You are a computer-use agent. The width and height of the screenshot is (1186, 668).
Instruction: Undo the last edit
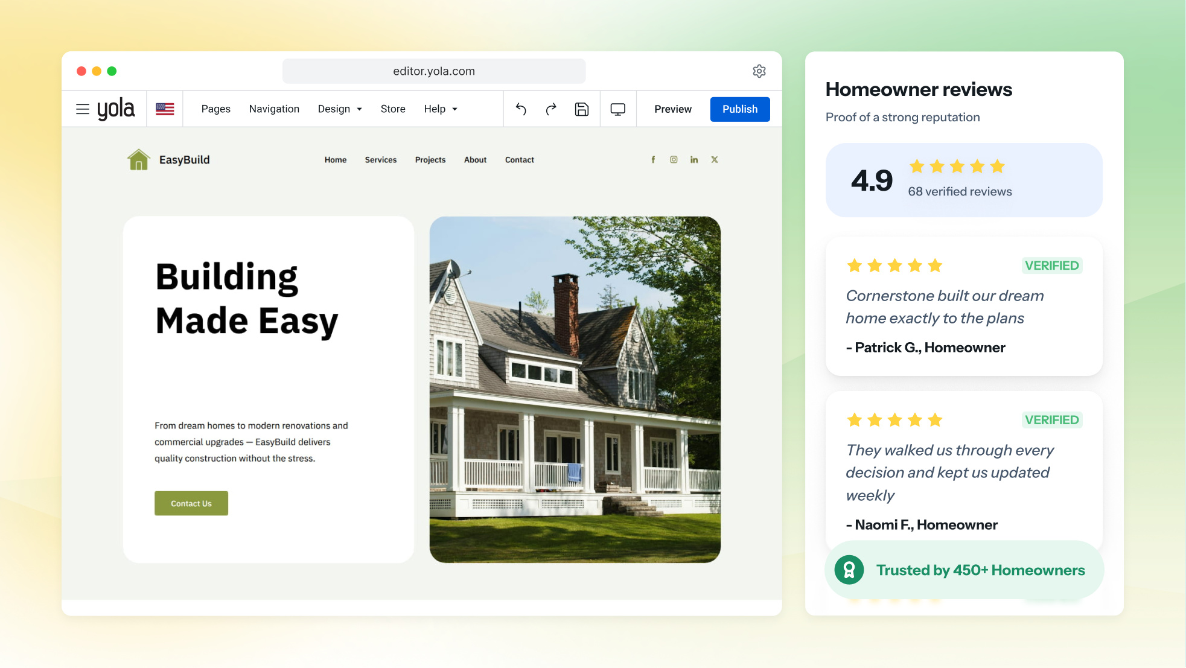(521, 109)
